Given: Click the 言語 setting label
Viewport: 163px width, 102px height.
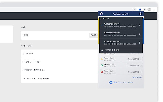Looking at the screenshot, I should (26, 35).
